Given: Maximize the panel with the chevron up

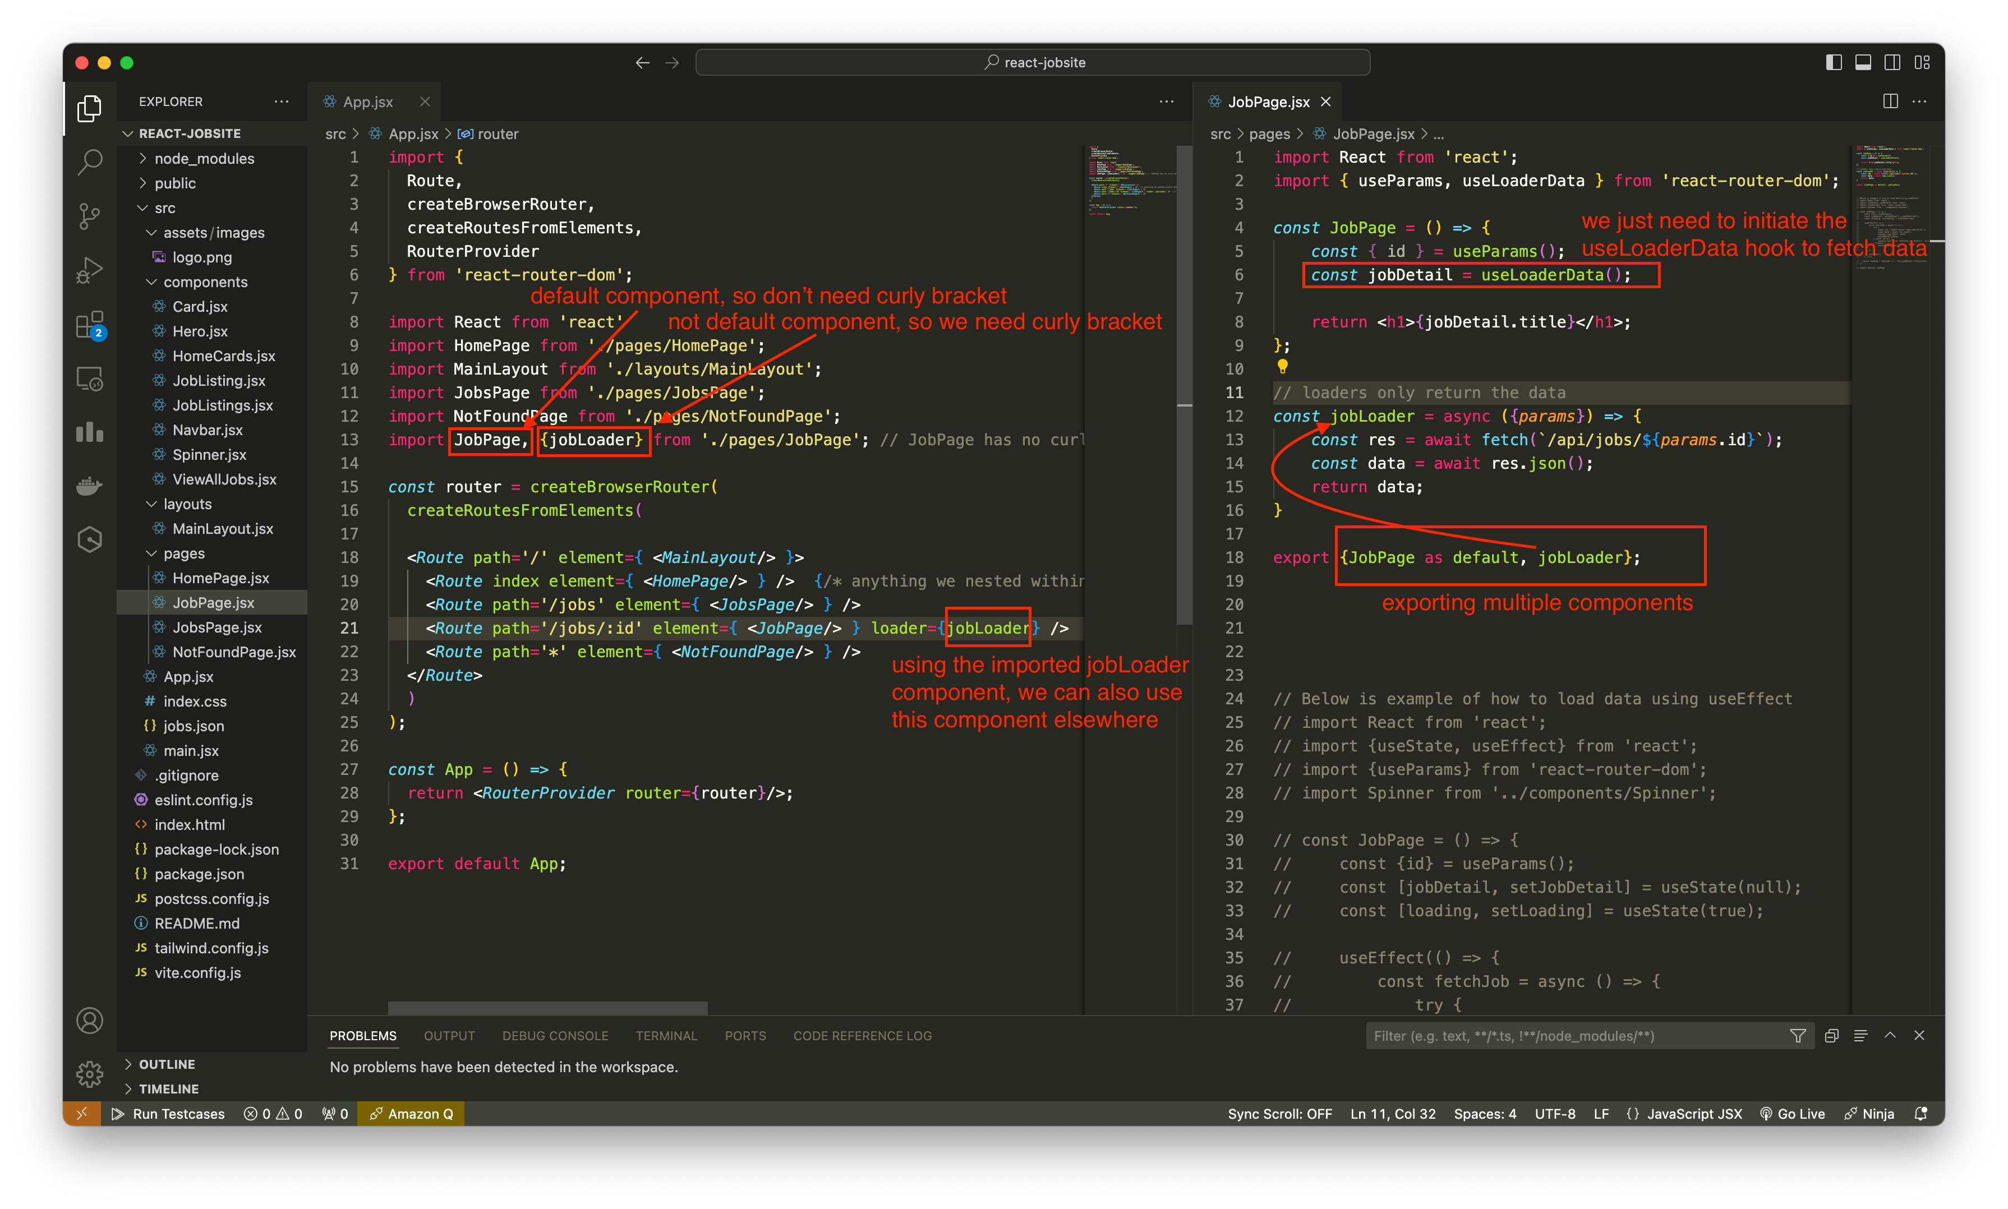Looking at the screenshot, I should (x=1890, y=1036).
